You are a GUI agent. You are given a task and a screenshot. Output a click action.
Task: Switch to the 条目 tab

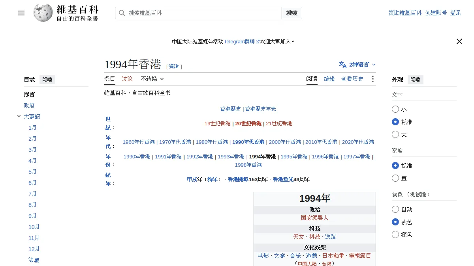[x=110, y=79]
